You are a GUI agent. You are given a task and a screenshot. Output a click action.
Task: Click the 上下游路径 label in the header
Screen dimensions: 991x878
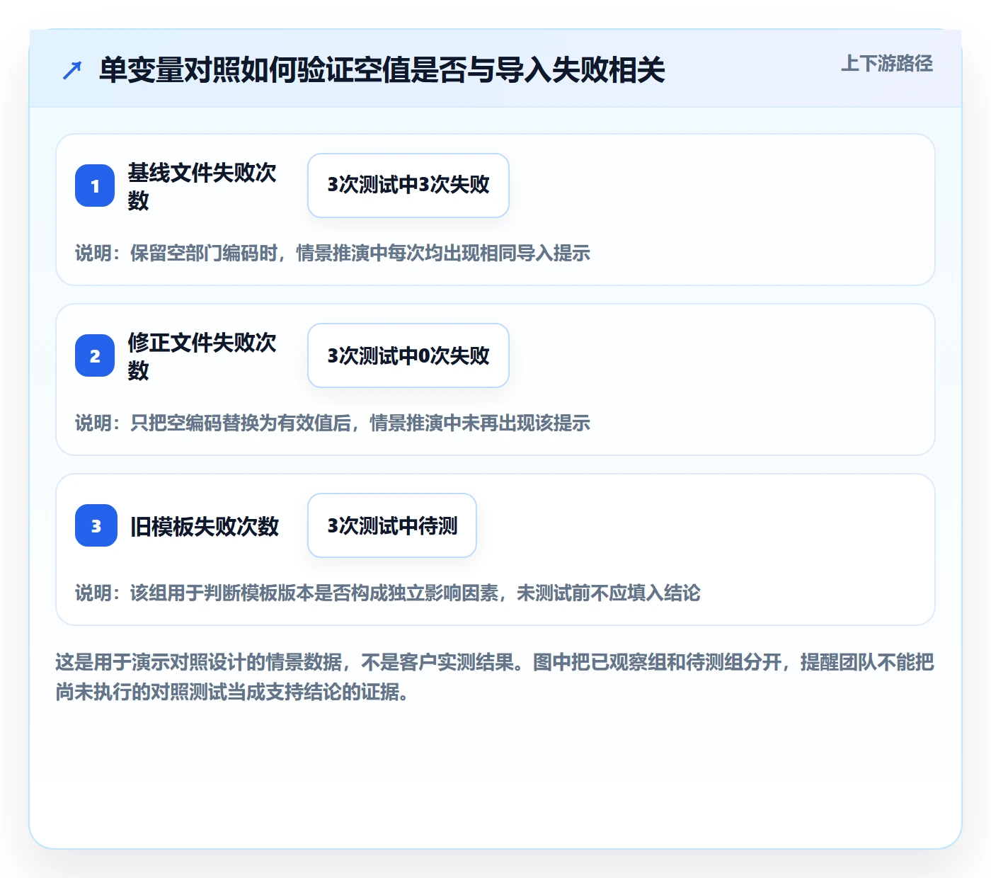coord(886,64)
